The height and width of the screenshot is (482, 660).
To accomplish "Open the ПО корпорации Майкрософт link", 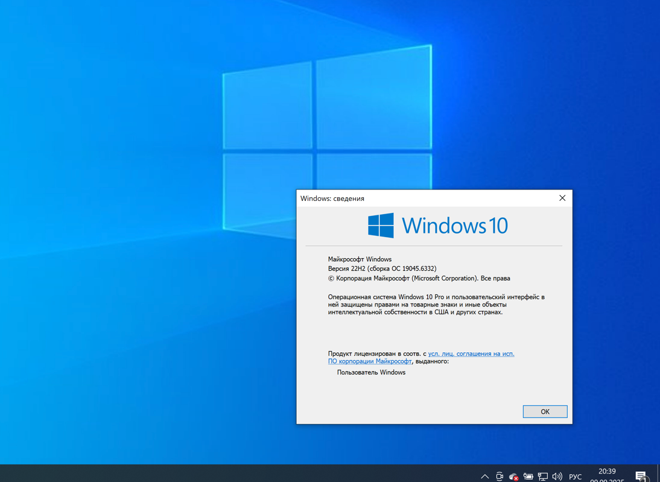I will tap(369, 361).
